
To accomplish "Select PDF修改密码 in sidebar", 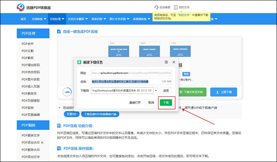I will [x=31, y=72].
